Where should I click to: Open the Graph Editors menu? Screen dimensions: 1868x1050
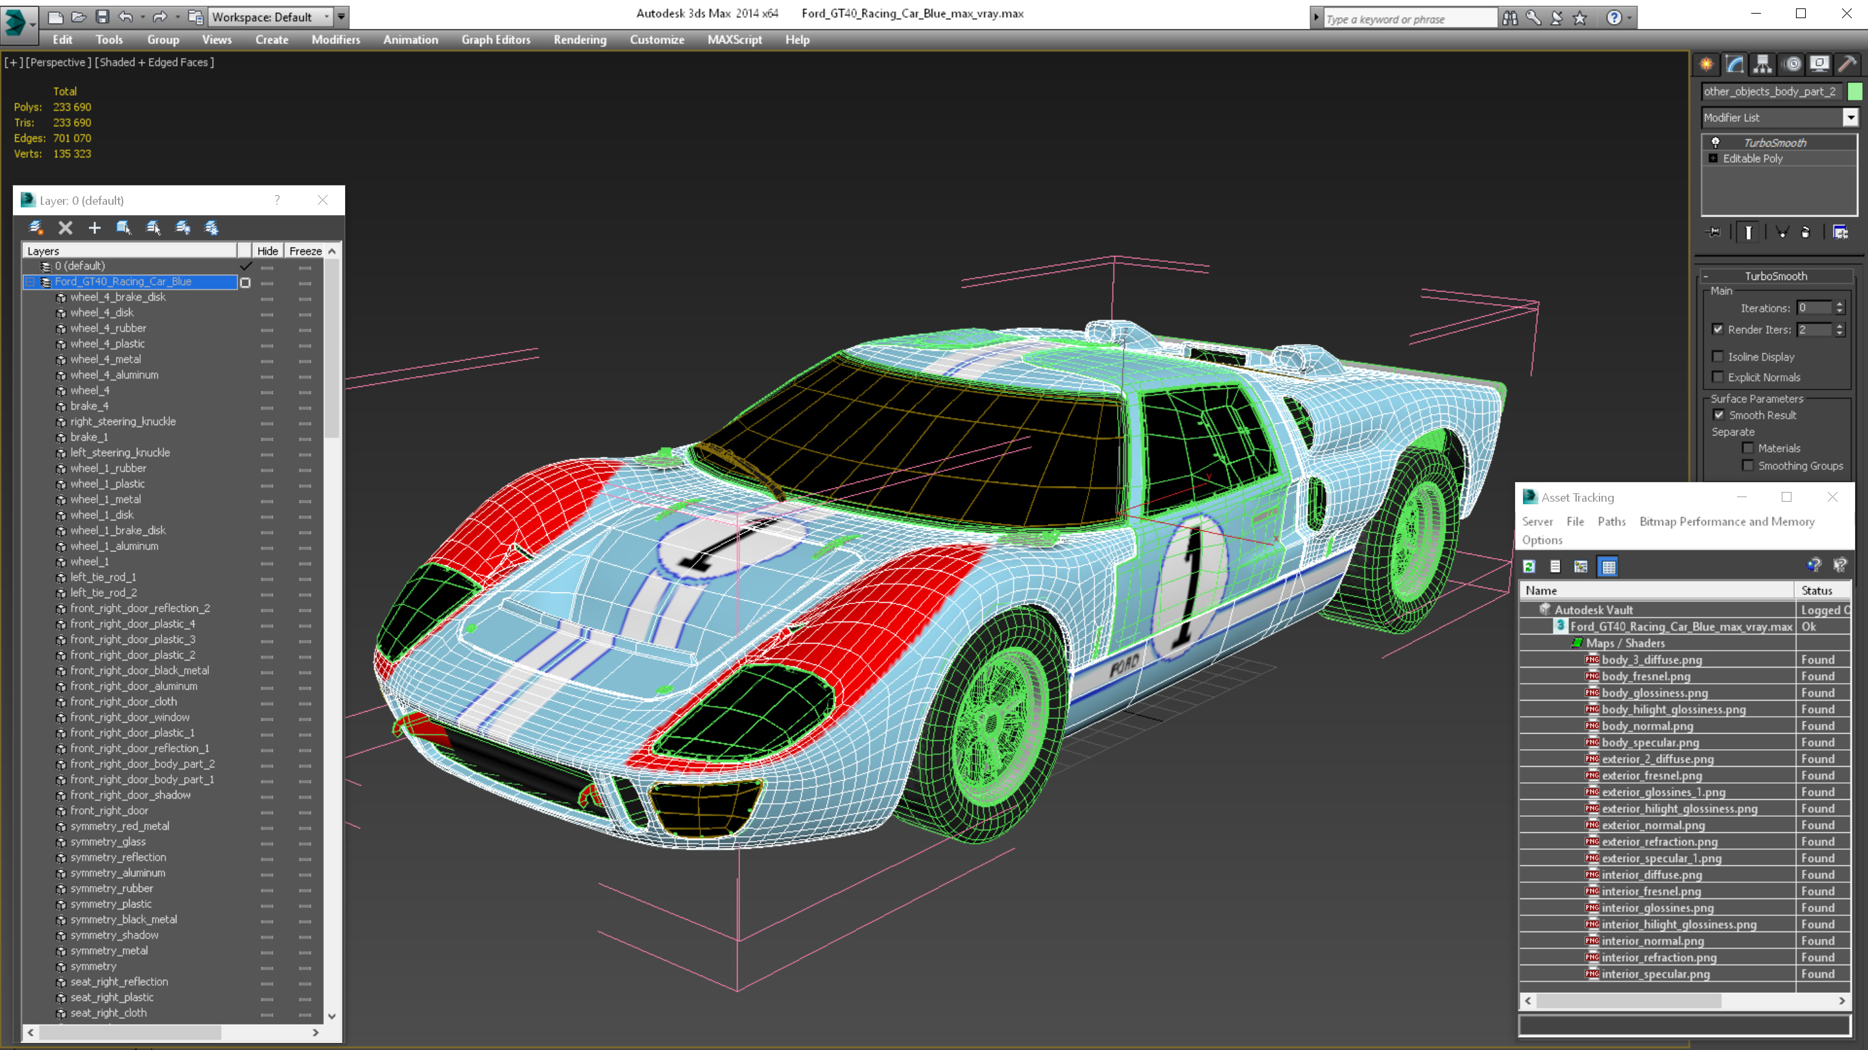click(496, 40)
